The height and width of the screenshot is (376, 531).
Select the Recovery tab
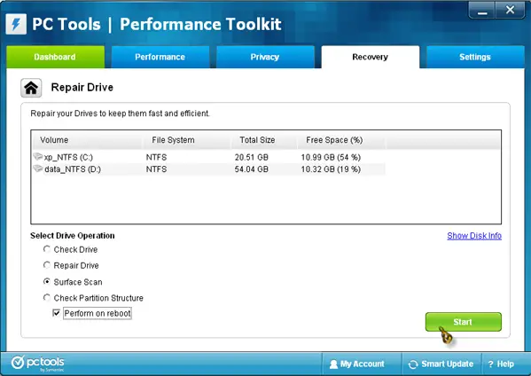click(371, 57)
